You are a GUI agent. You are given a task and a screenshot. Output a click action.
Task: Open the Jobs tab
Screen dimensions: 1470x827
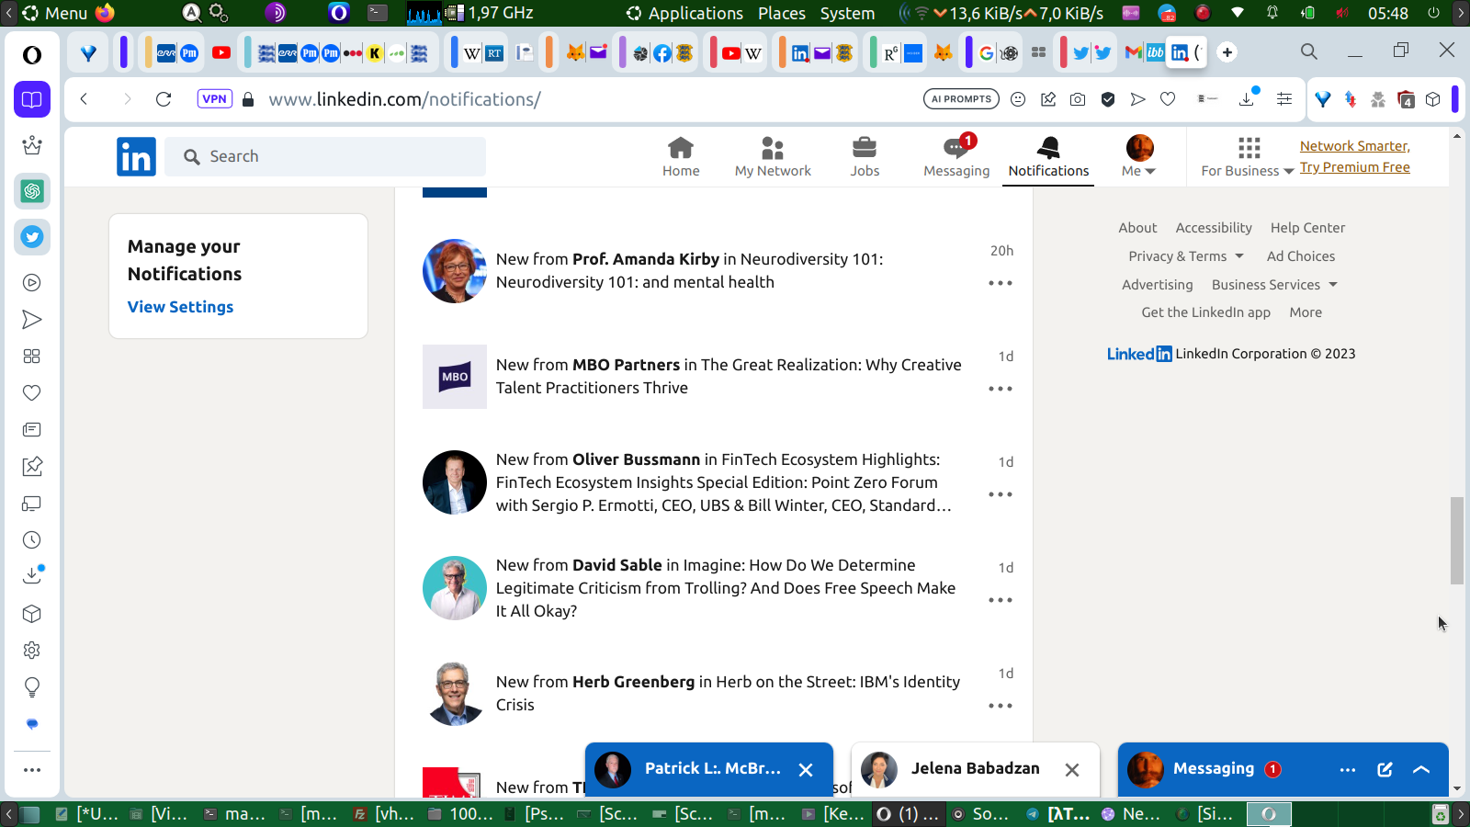click(865, 156)
